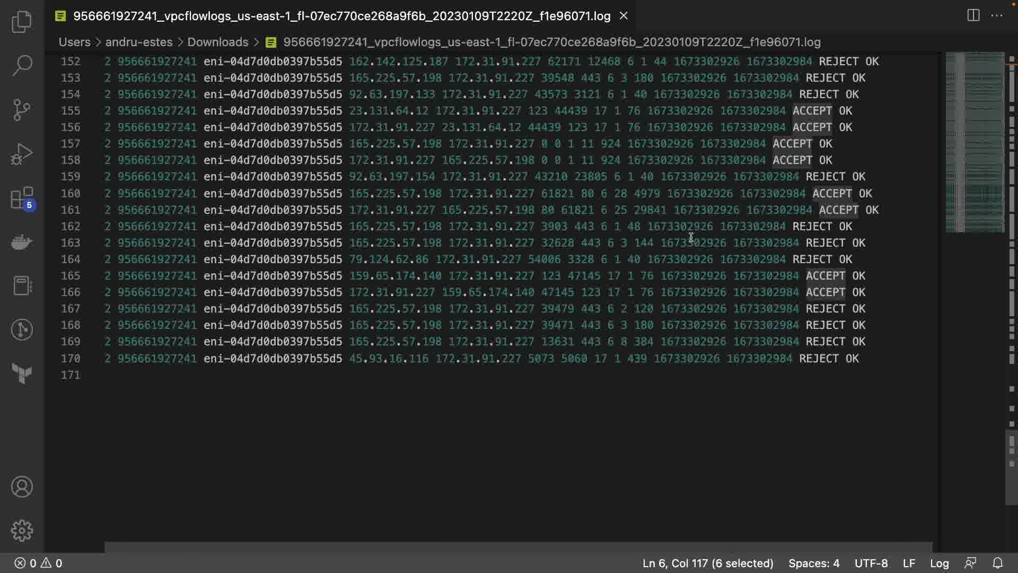Click the Ln 6, Col 117 status

click(707, 563)
